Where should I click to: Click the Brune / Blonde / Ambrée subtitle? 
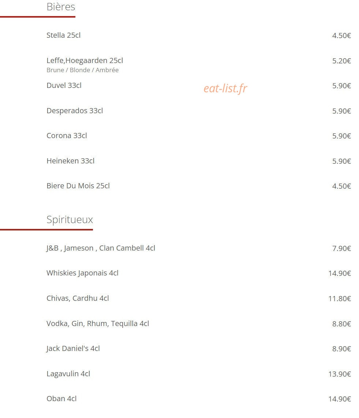tap(83, 70)
